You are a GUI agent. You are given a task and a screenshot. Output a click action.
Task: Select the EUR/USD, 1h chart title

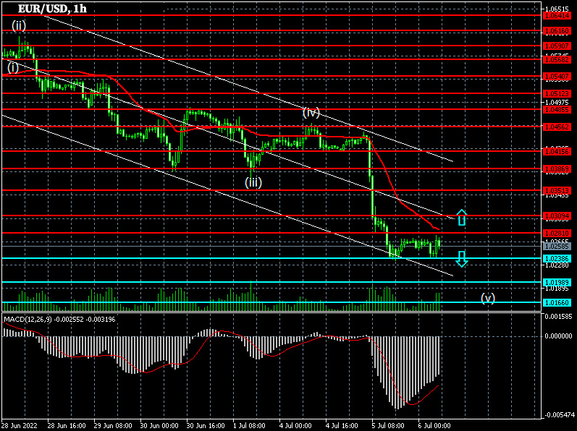[x=52, y=9]
